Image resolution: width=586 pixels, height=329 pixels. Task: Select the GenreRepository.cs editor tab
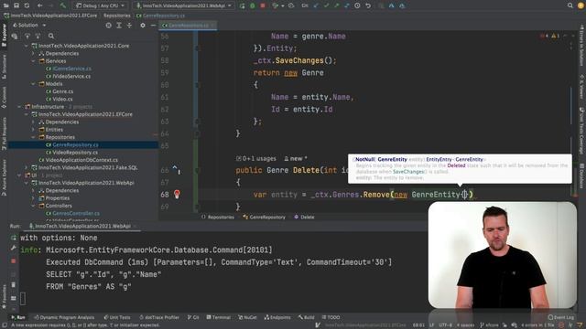pyautogui.click(x=188, y=25)
